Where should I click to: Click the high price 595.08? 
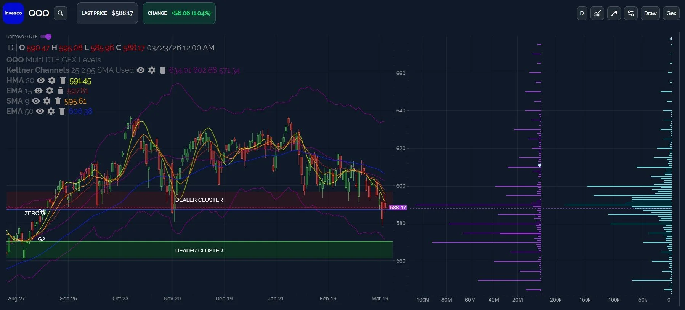pyautogui.click(x=71, y=48)
